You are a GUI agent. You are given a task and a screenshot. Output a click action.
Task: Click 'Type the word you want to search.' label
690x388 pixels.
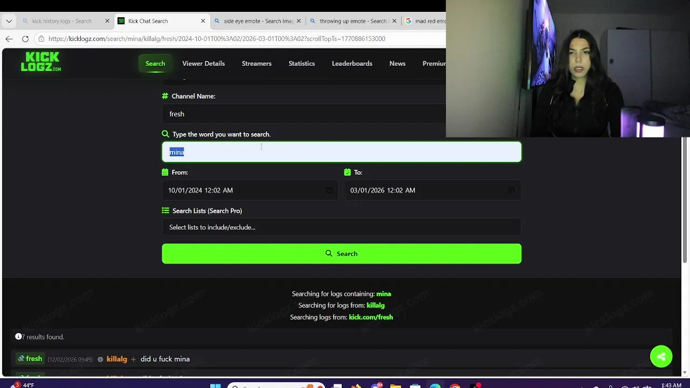coord(222,134)
